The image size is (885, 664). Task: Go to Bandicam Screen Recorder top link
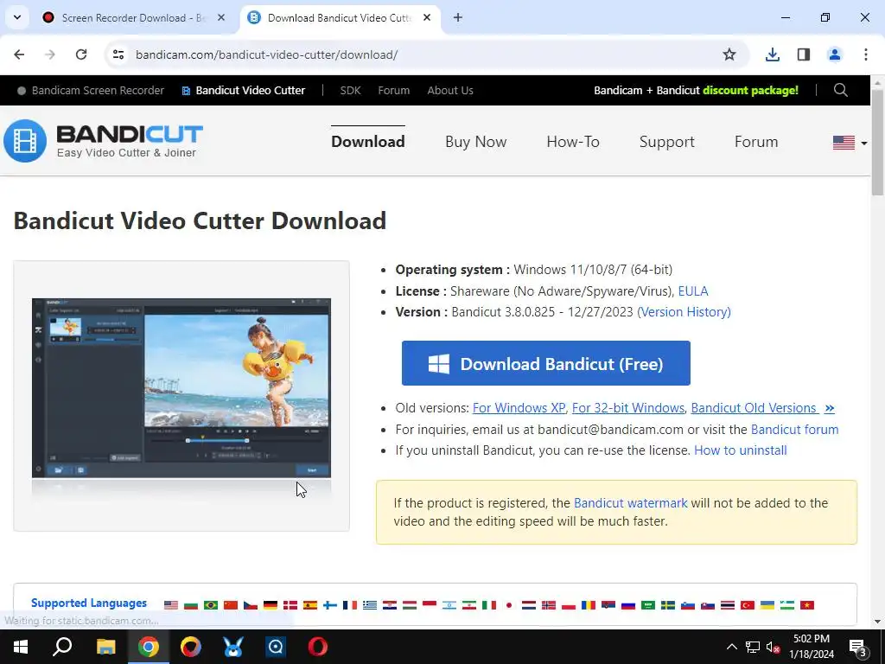[x=90, y=90]
